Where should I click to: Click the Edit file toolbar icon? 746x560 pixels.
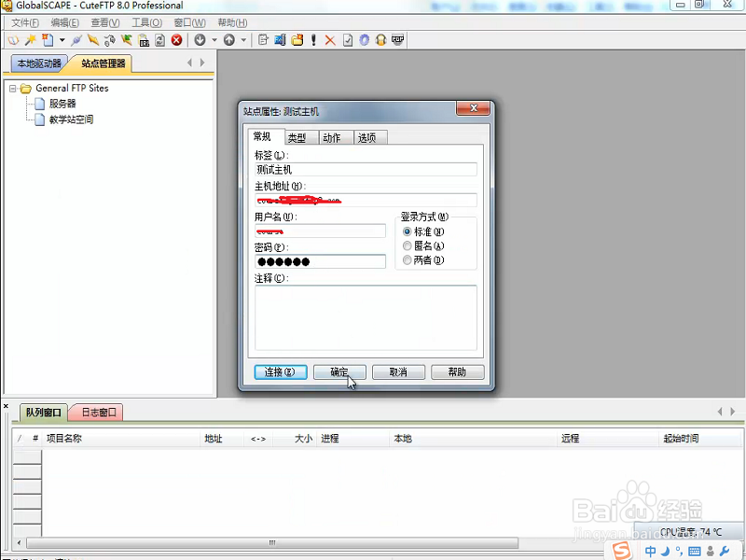pos(263,40)
